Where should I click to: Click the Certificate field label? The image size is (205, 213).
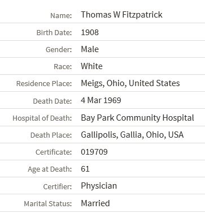point(54,152)
